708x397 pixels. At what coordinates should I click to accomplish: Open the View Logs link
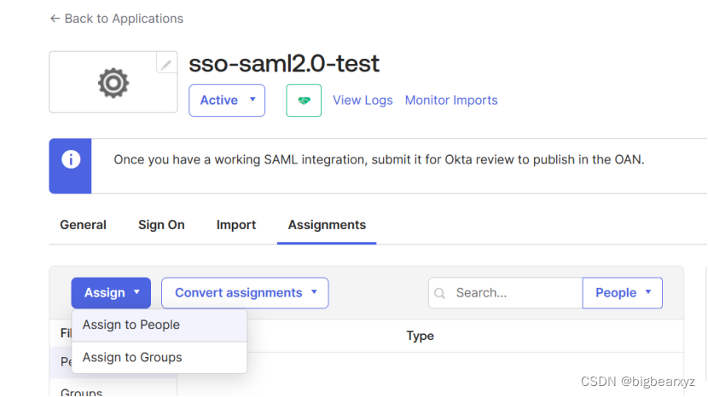363,101
